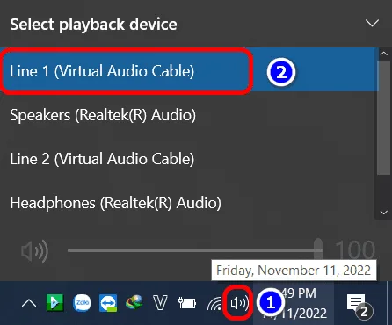Click the speaker volume tray icon

tap(239, 303)
